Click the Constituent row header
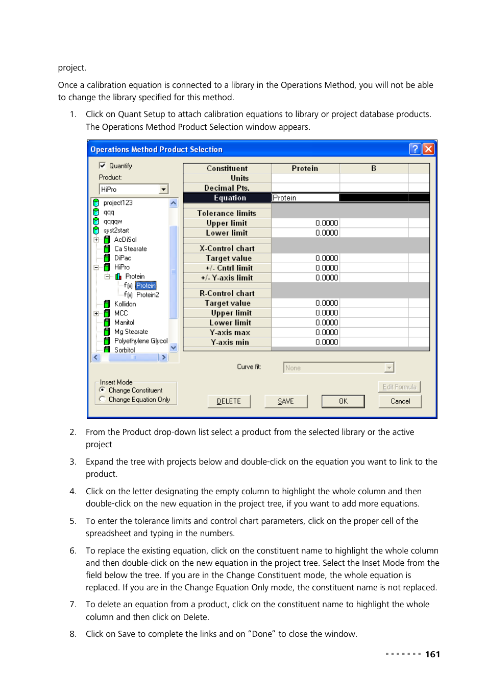Image resolution: width=487 pixels, height=690 pixels. [x=227, y=168]
